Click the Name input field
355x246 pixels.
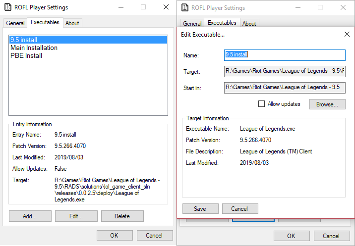click(x=285, y=55)
